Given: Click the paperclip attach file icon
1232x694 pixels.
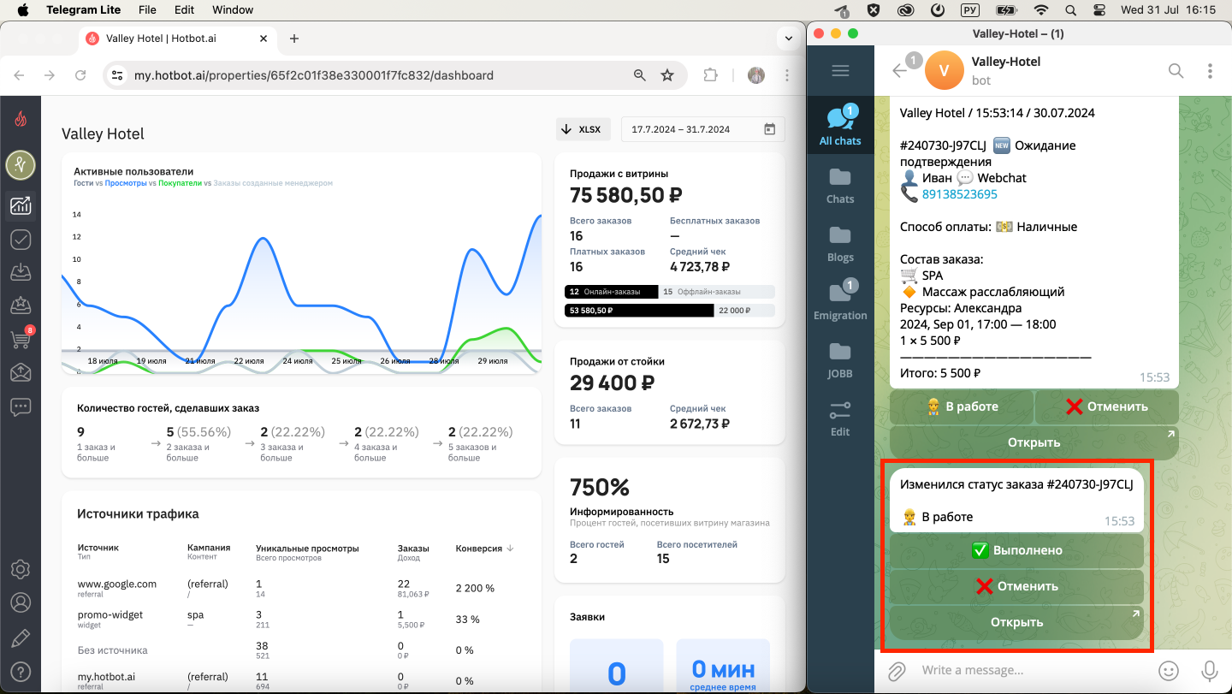Looking at the screenshot, I should (x=896, y=670).
